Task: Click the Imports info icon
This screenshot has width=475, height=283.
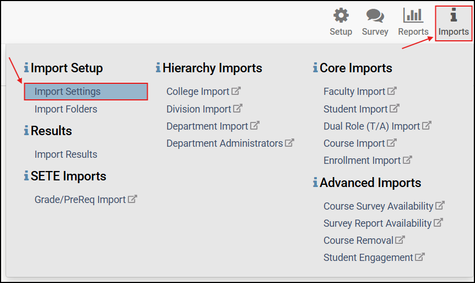Action: [454, 15]
